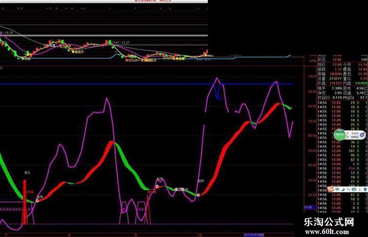Toggle Chinese/English mode on Sogou bar
Image resolution: width=368 pixels, height=237 pixels.
pyautogui.click(x=337, y=189)
